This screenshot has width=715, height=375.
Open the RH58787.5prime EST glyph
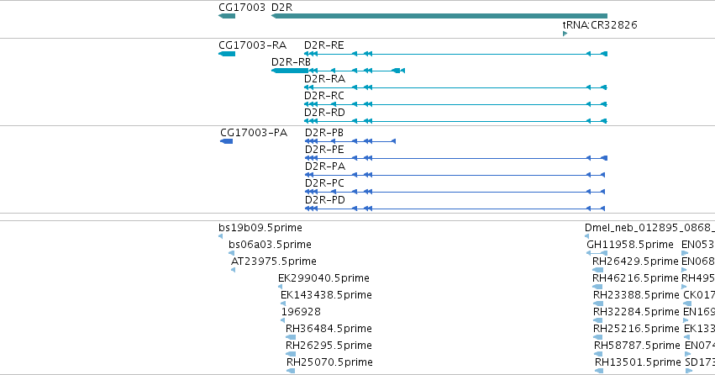tap(598, 355)
